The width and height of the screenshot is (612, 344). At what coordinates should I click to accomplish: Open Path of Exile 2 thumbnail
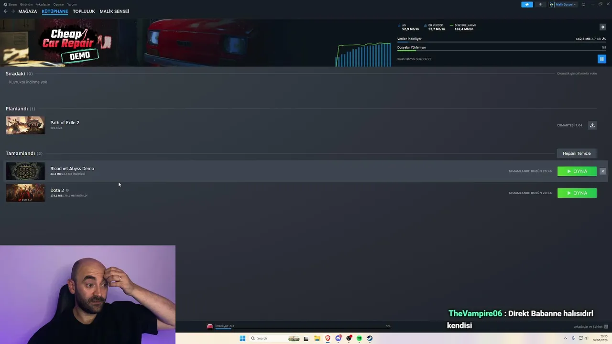[x=25, y=125]
